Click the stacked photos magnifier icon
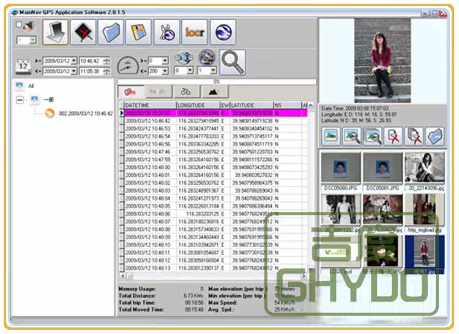 coord(372,136)
